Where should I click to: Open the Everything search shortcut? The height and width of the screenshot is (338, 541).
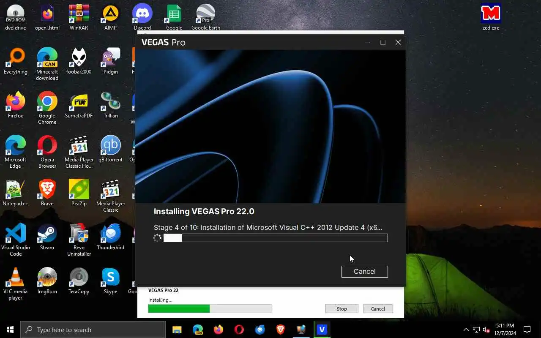click(x=16, y=61)
